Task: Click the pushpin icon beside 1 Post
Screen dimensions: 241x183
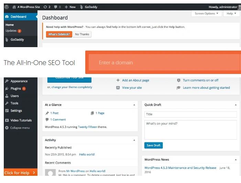Action: [47, 113]
